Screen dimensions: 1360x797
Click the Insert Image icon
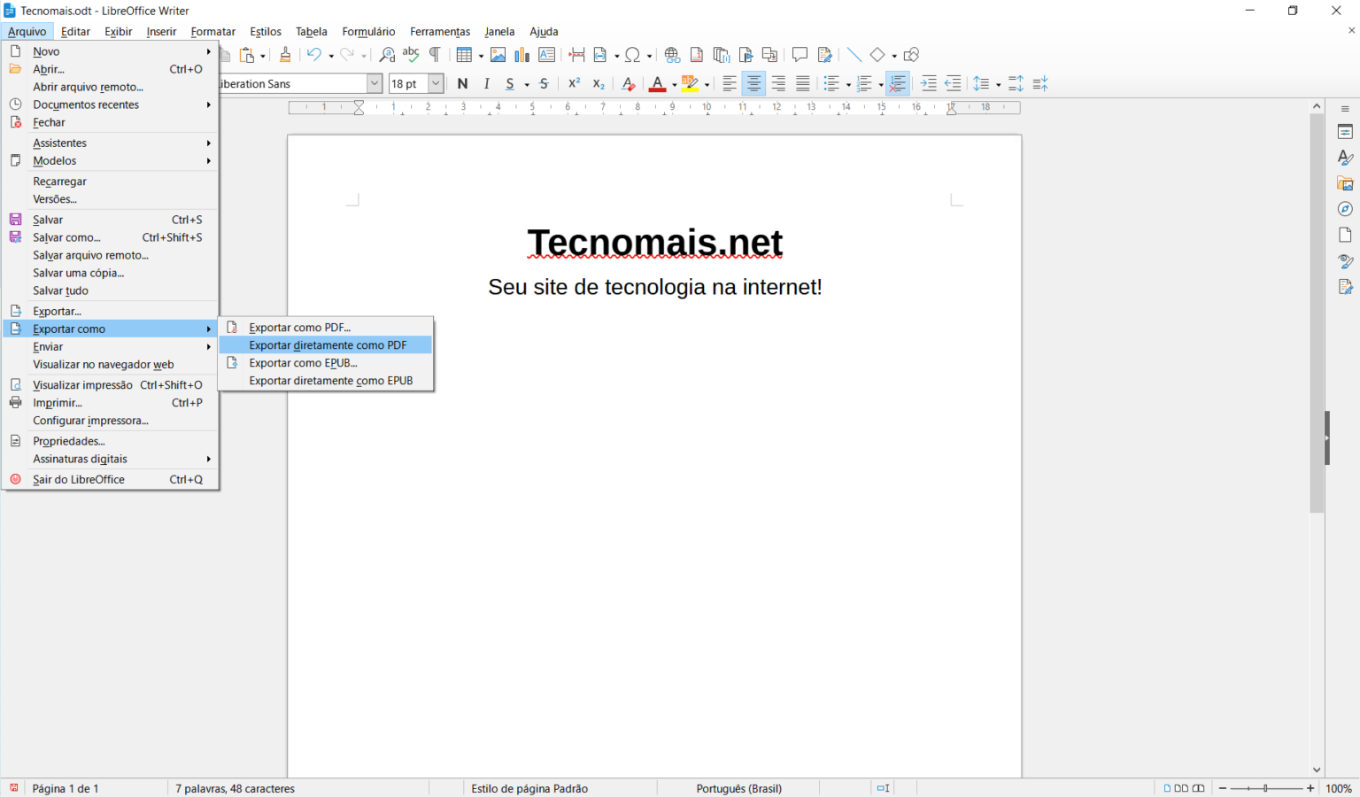click(498, 55)
